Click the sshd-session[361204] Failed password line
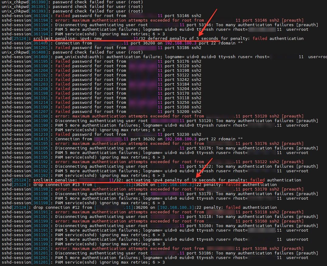The height and width of the screenshot is (266, 327). click(x=102, y=71)
